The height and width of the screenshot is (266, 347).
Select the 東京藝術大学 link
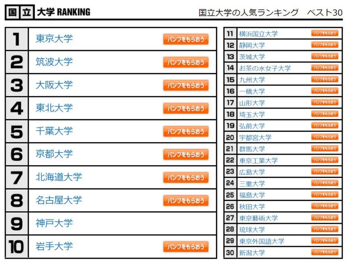pos(258,218)
